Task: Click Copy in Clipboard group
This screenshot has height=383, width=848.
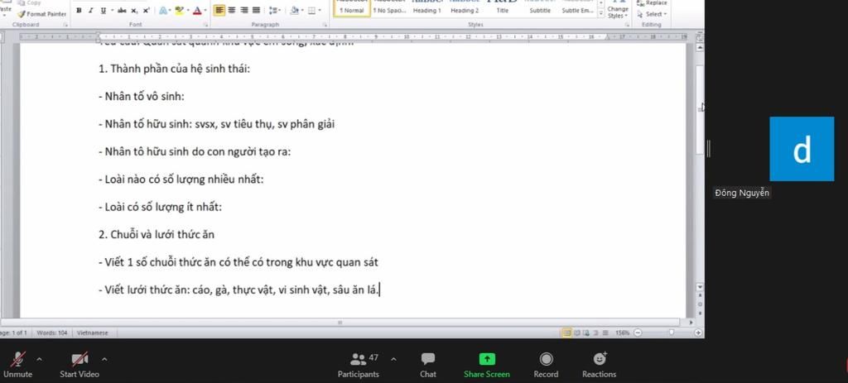Action: coord(30,2)
